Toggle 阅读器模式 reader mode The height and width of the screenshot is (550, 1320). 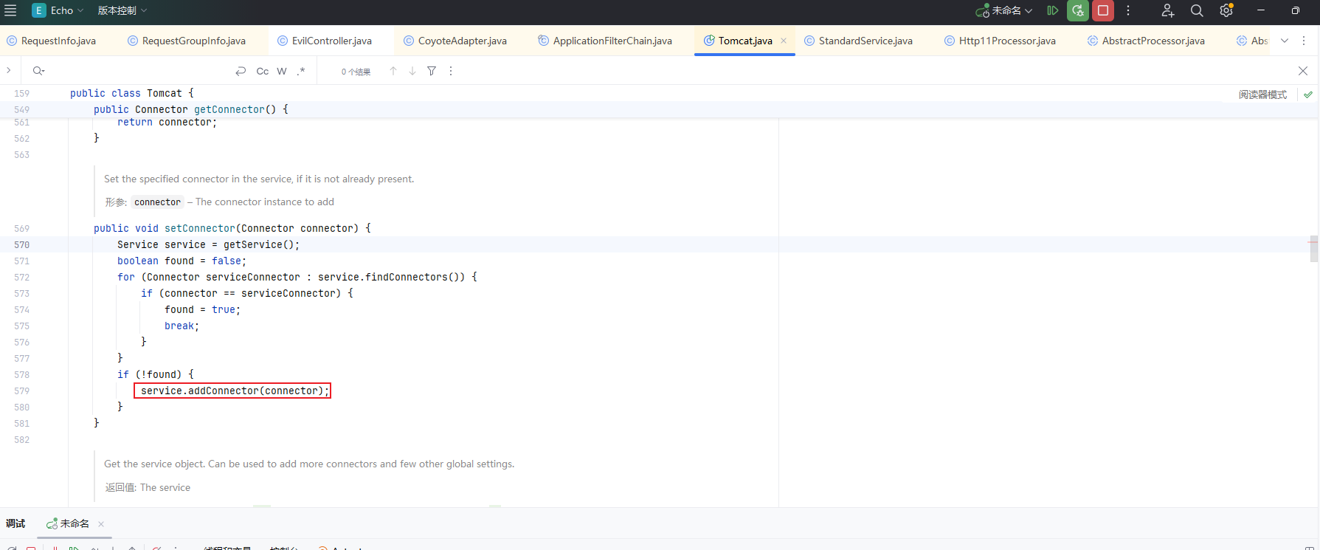(x=1262, y=94)
